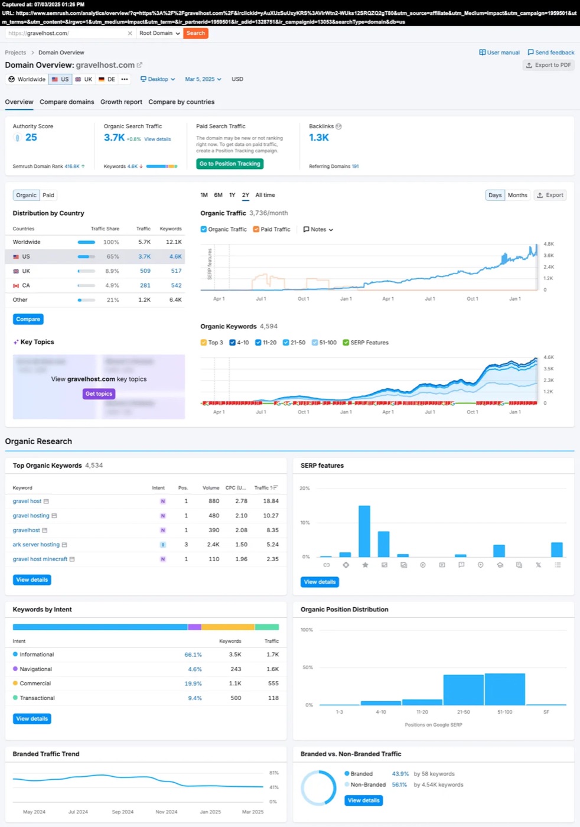Click the location pin icon in SERP features
Viewport: 580px width, 827px height.
481,565
